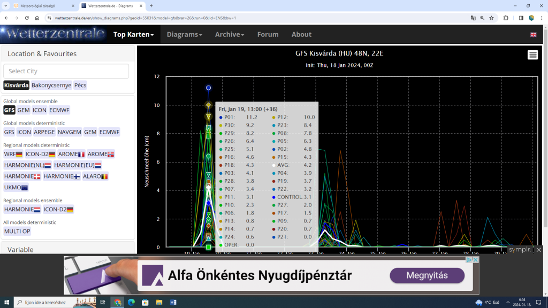Open the chart hamburger context menu
The width and height of the screenshot is (548, 308).
click(532, 55)
